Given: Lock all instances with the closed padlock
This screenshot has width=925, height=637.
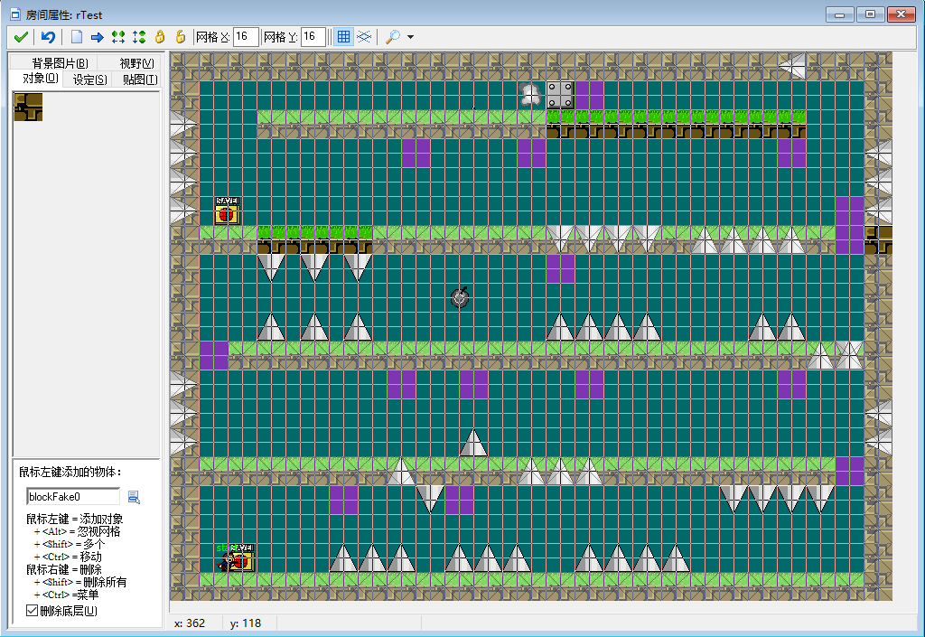Looking at the screenshot, I should 160,37.
